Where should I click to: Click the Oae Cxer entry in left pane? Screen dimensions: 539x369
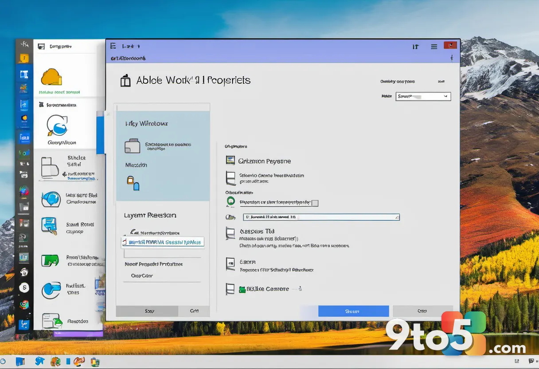coord(142,275)
